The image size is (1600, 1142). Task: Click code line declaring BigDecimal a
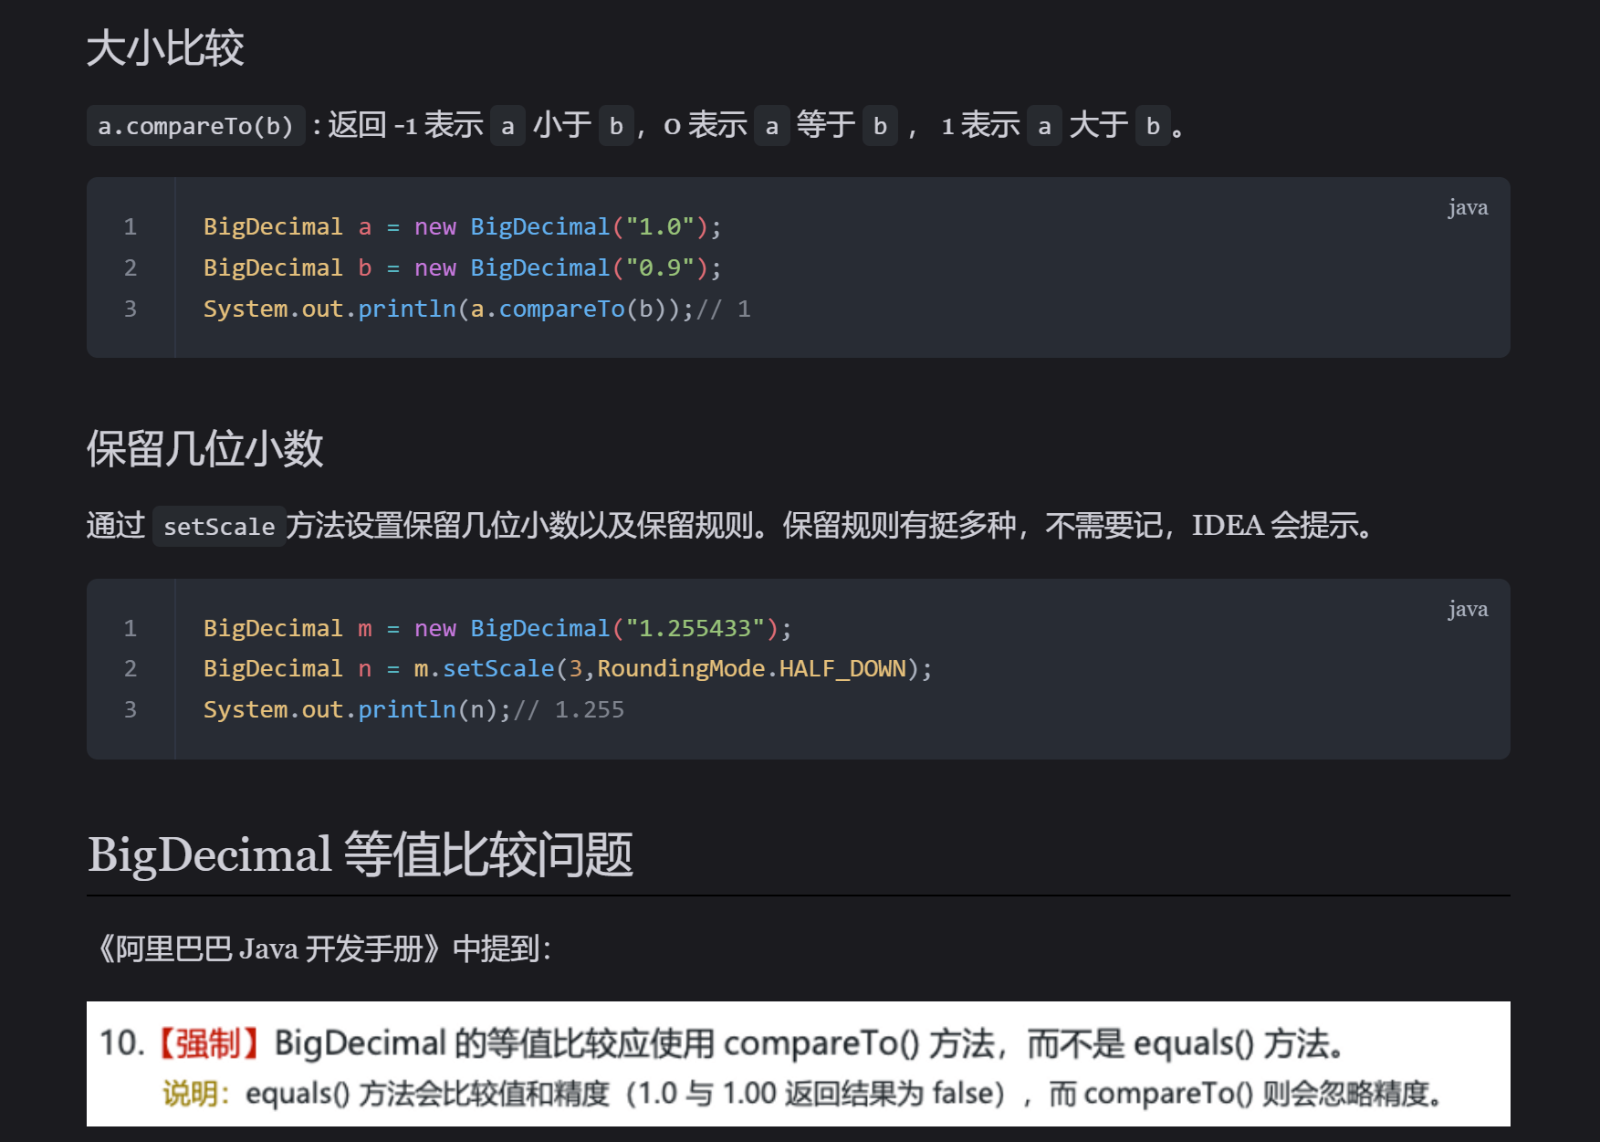pos(461,226)
